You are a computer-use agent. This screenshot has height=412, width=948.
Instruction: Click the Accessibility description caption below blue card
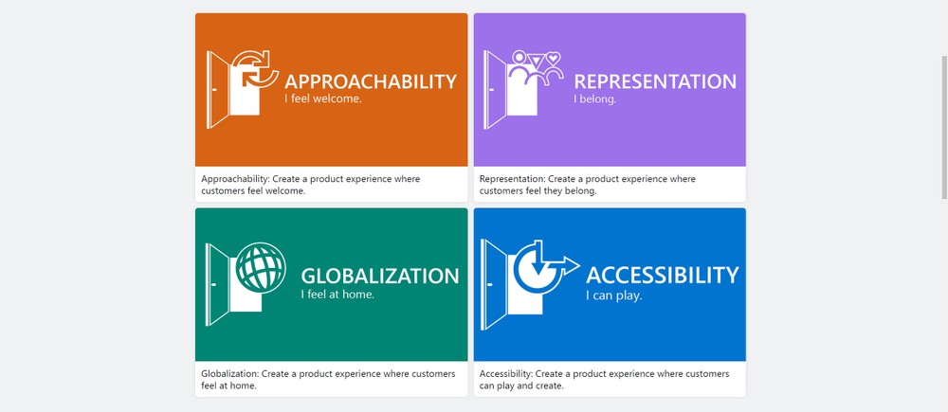pyautogui.click(x=605, y=380)
